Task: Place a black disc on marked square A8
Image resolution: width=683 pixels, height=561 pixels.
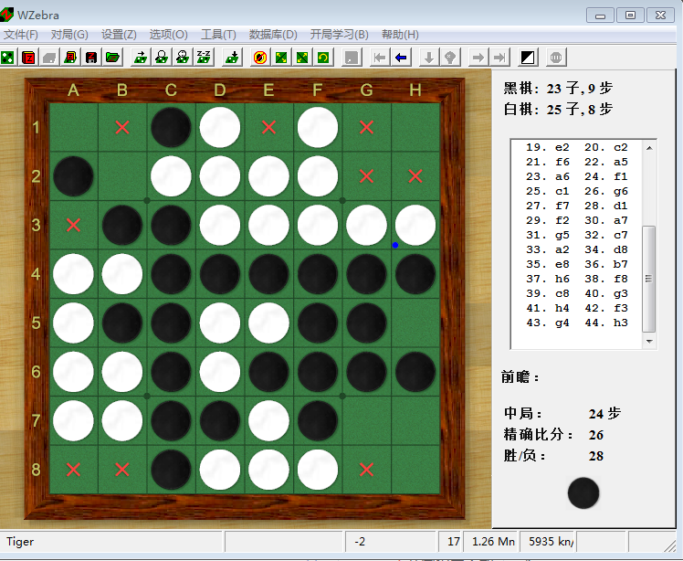Action: (73, 470)
